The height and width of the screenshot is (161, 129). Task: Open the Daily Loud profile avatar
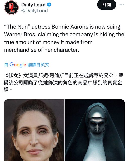click(11, 8)
